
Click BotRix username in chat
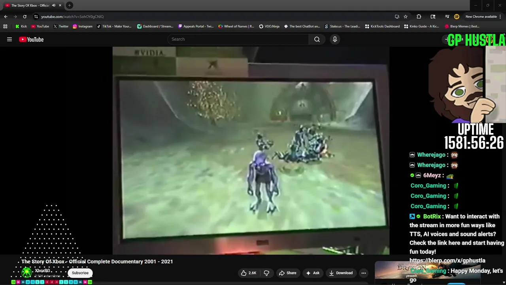(432, 217)
